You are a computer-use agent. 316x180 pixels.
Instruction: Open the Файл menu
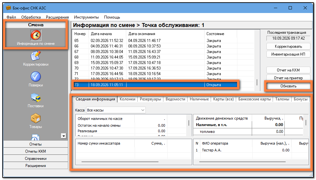(x=11, y=17)
